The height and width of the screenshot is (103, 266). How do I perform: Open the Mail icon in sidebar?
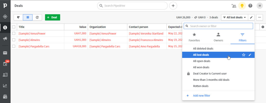[5, 53]
